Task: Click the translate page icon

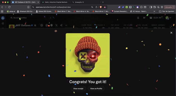Action: [92, 7]
